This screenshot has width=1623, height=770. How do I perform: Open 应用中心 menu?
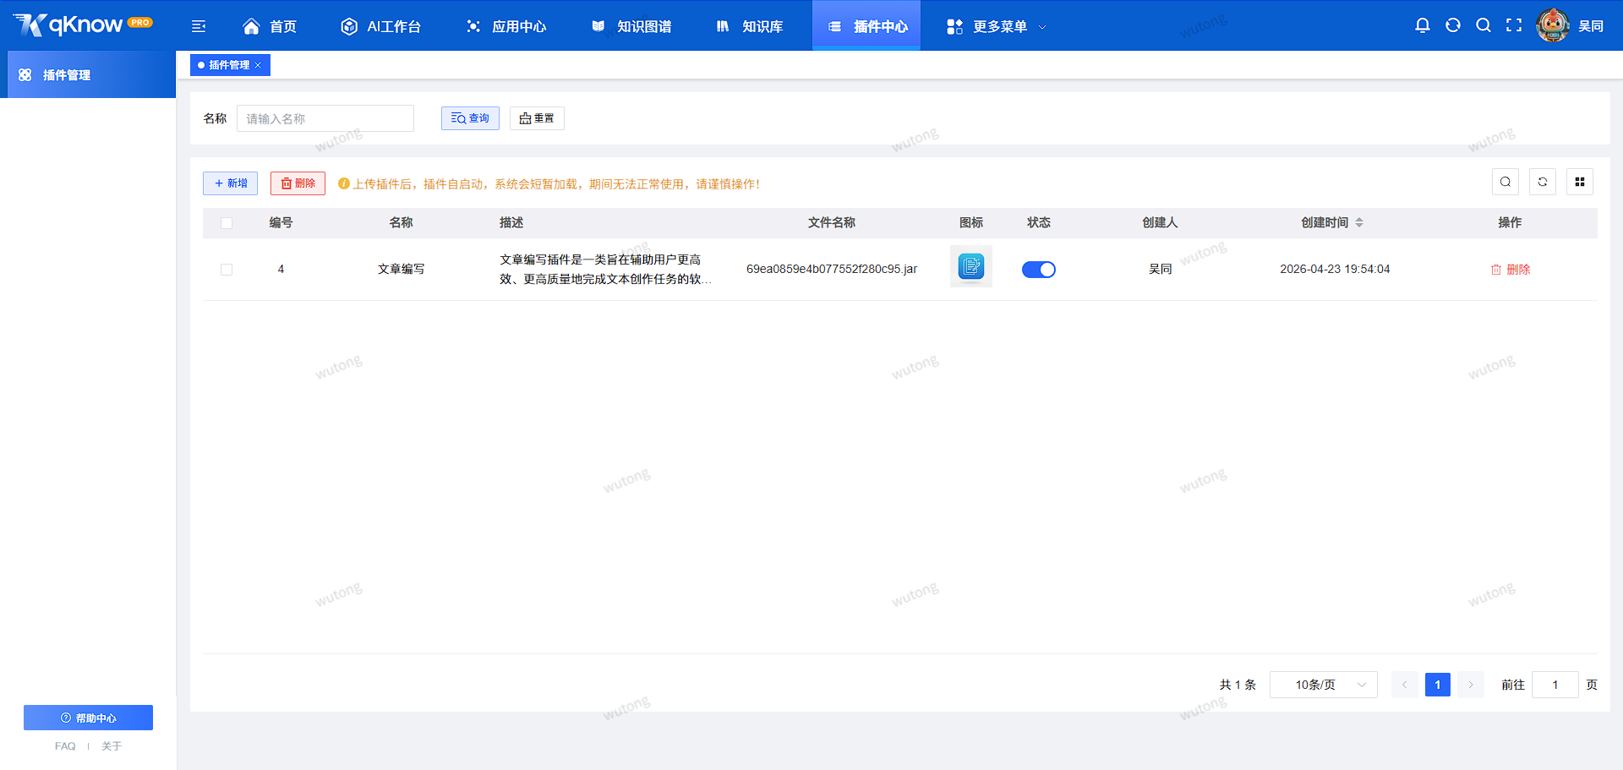(x=506, y=26)
